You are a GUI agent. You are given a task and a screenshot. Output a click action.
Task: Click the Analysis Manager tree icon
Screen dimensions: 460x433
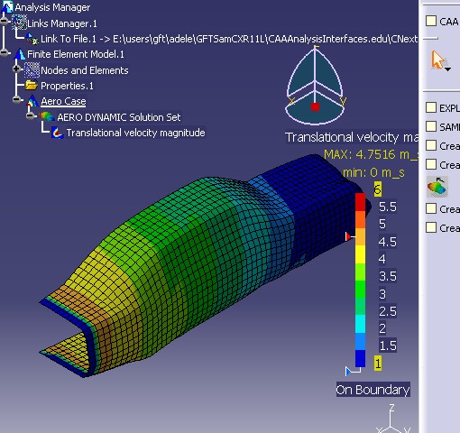(x=7, y=6)
